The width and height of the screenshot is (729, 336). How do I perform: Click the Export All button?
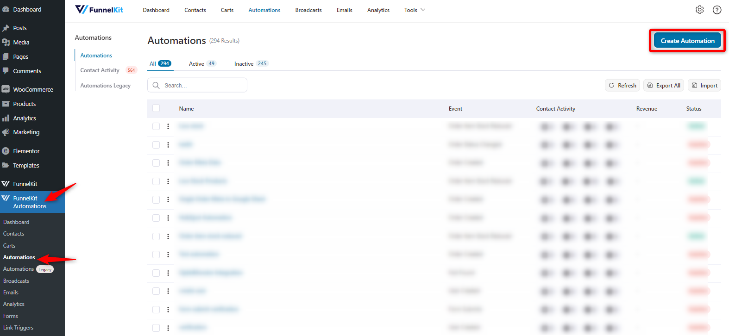coord(664,85)
